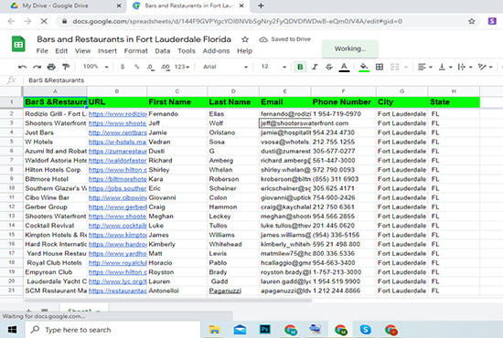This screenshot has height=338, width=503.
Task: Close the Bars and Restaurants browser tab
Action: (x=241, y=5)
